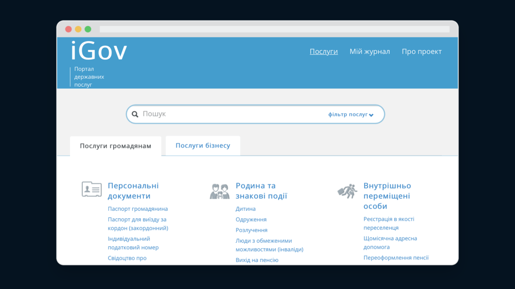The height and width of the screenshot is (289, 515).
Task: Switch to the Послуги бізнесу tab
Action: (x=203, y=146)
